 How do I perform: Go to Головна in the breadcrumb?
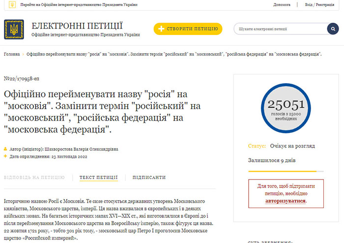12,54
